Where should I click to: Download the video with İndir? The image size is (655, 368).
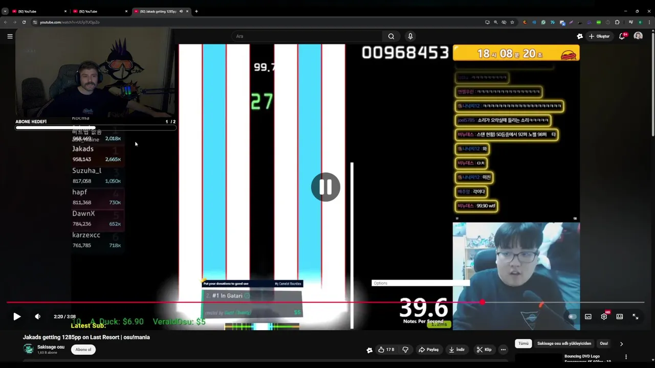tap(457, 350)
